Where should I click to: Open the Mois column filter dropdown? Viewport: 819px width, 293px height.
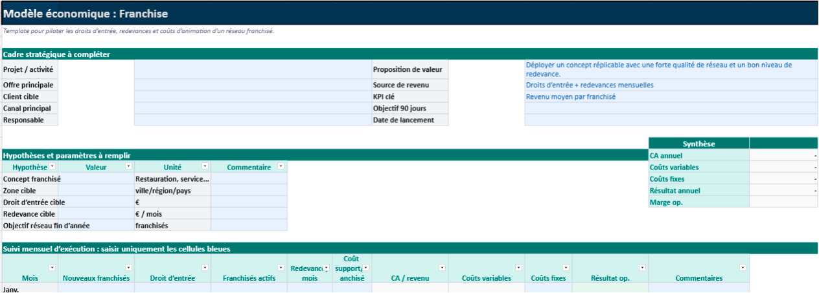pos(52,268)
